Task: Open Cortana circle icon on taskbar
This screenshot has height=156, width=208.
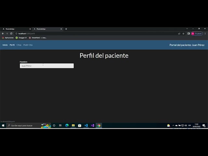Action: coord(54,125)
